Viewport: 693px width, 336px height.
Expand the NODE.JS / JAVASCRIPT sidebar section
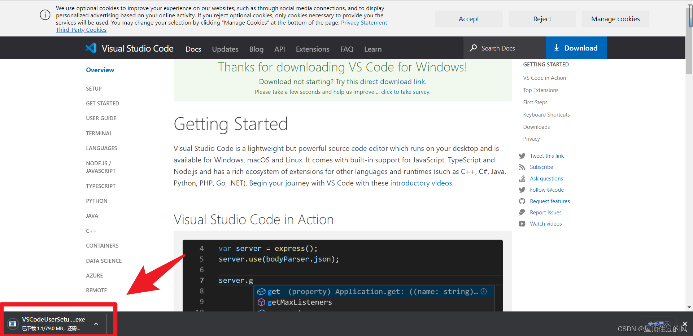click(101, 167)
